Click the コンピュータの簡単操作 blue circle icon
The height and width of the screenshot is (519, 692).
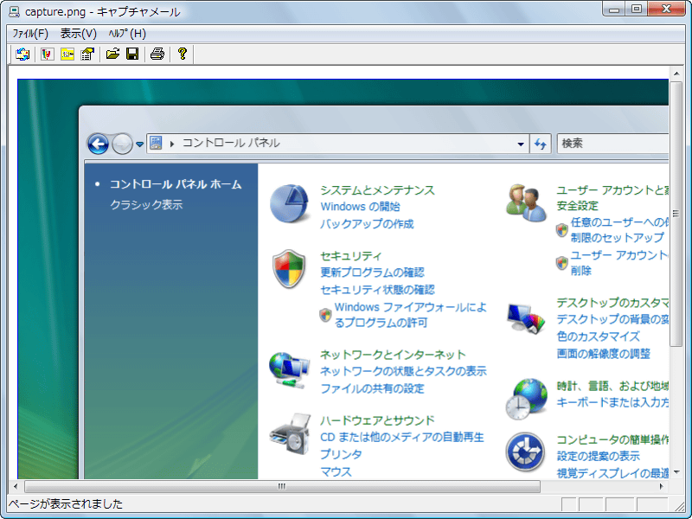525,452
